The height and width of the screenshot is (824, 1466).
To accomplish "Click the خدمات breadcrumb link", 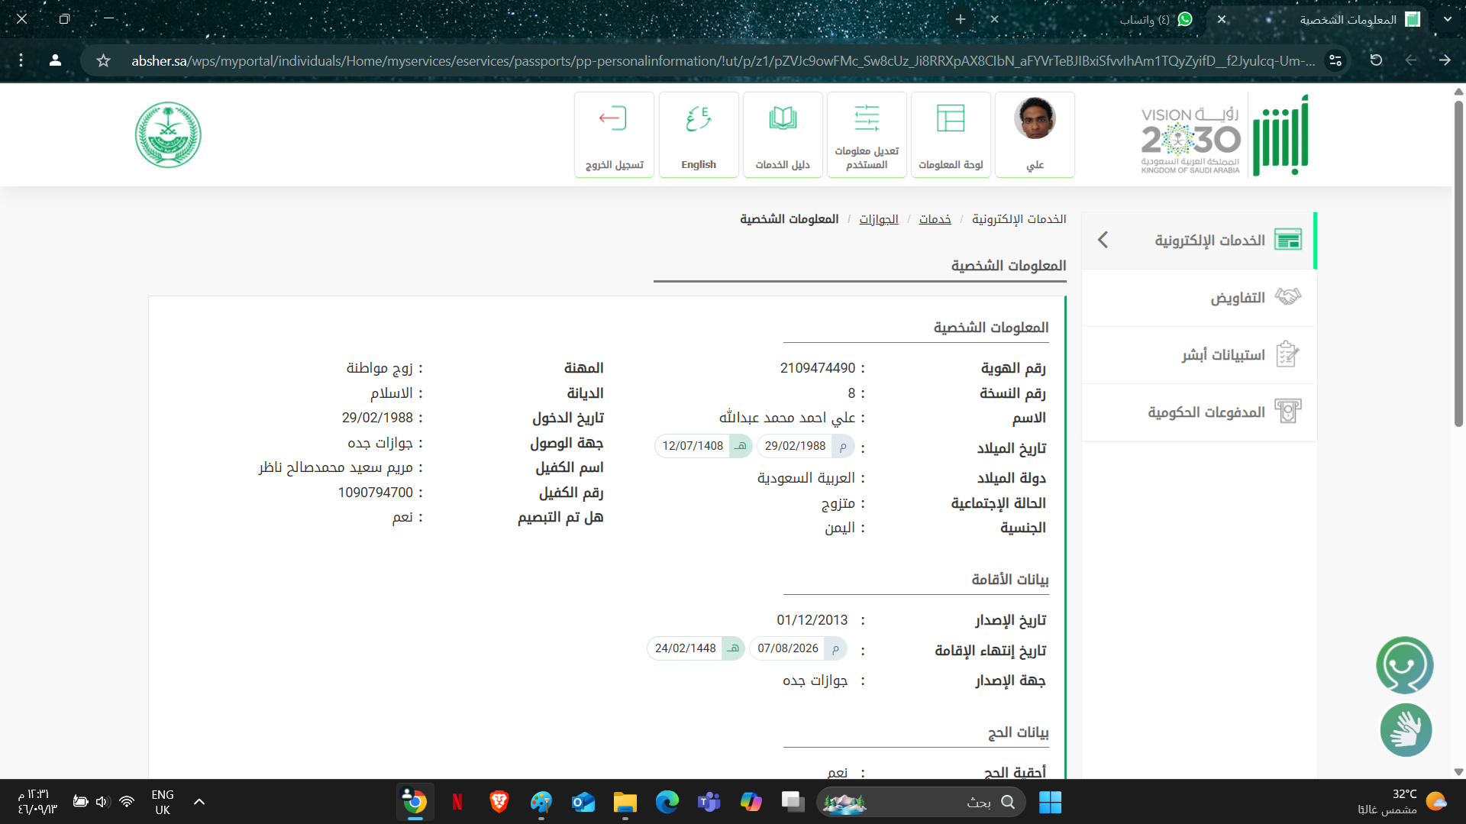I will (x=935, y=219).
